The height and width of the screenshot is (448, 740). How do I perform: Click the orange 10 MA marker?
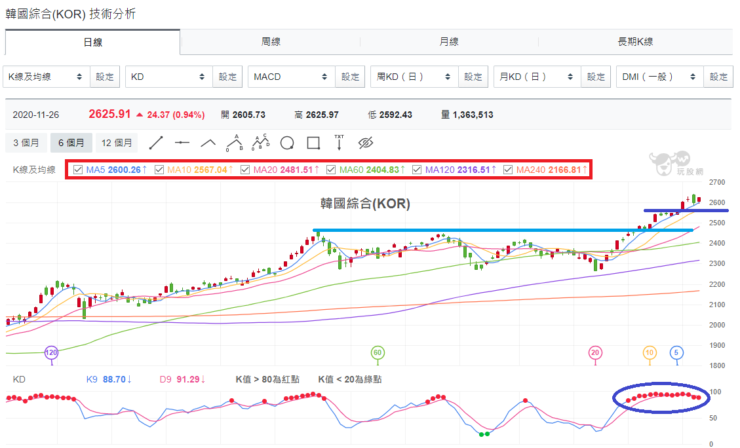[650, 353]
